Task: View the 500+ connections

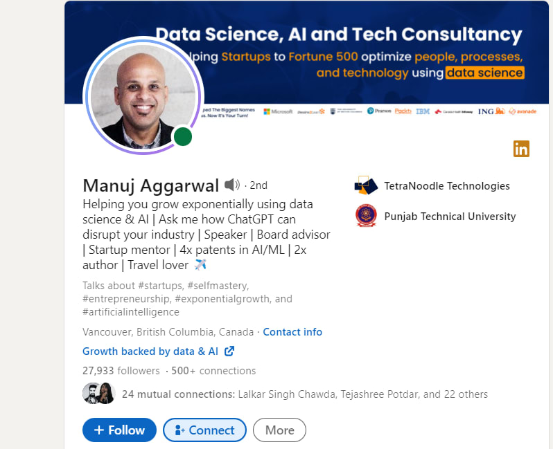Action: pos(213,371)
